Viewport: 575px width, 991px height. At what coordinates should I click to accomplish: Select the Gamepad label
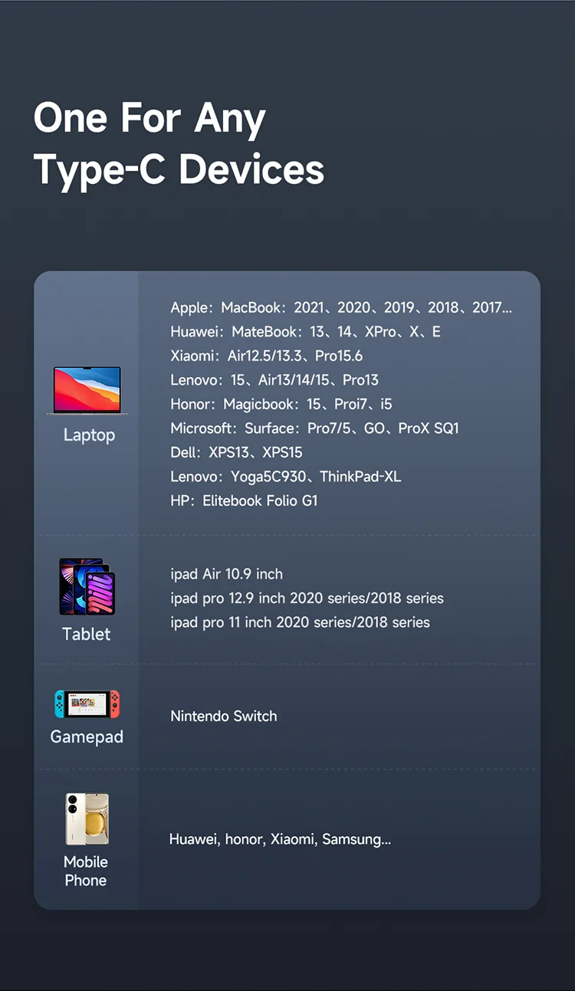(x=87, y=737)
